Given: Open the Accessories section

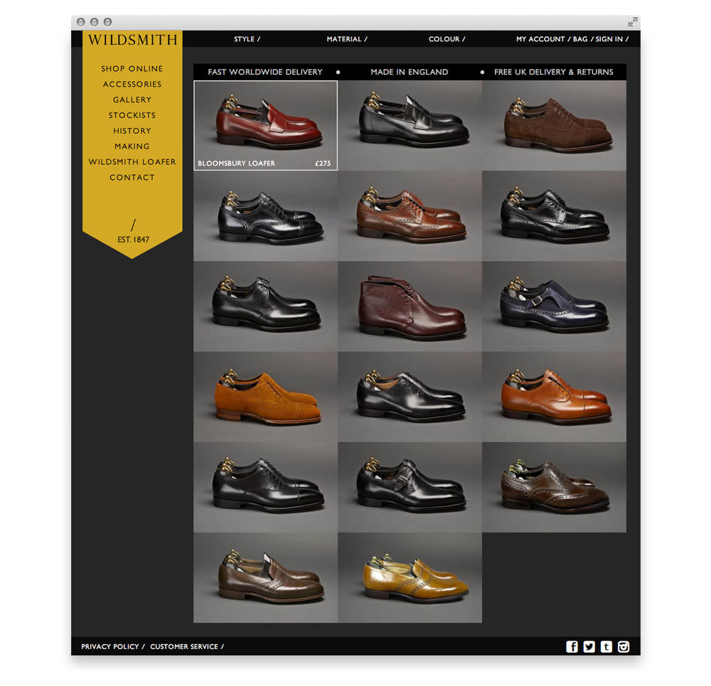Looking at the screenshot, I should click(132, 84).
